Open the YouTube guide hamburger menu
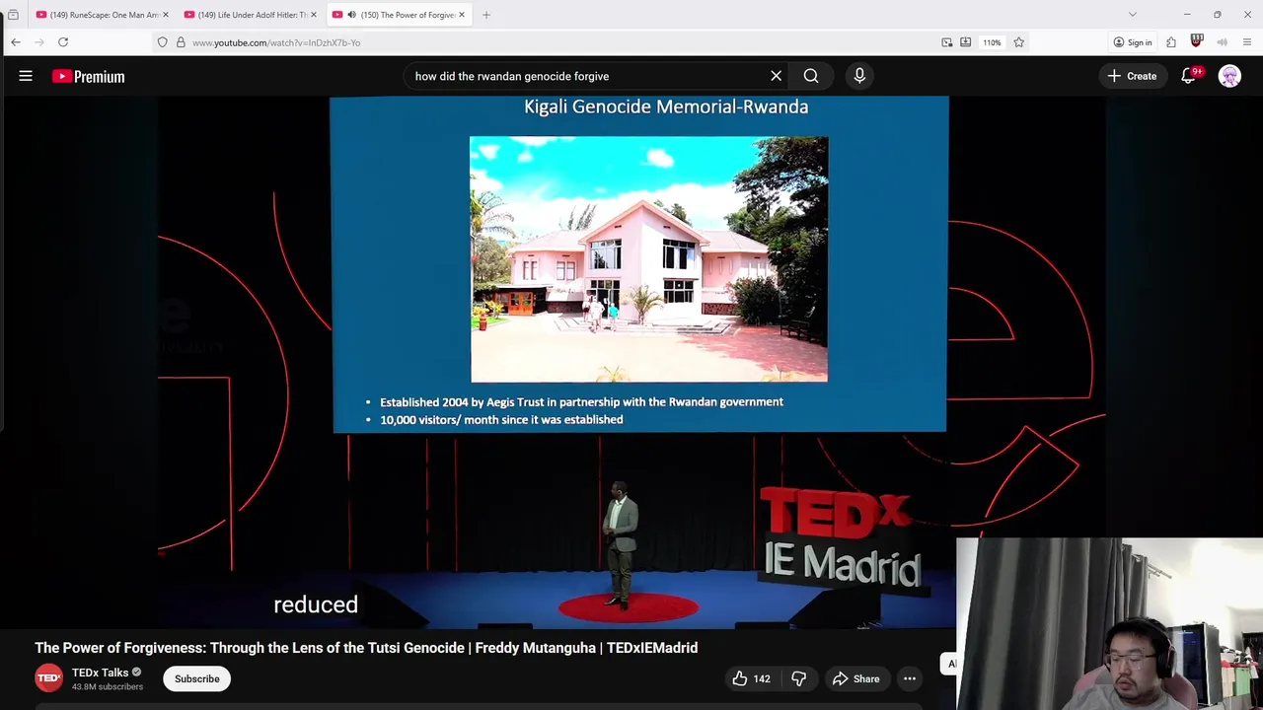This screenshot has width=1263, height=710. (26, 76)
